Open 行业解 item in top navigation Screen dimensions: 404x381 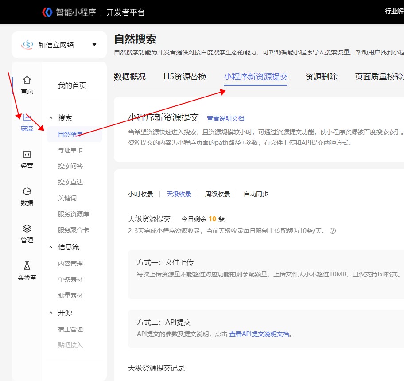(394, 11)
